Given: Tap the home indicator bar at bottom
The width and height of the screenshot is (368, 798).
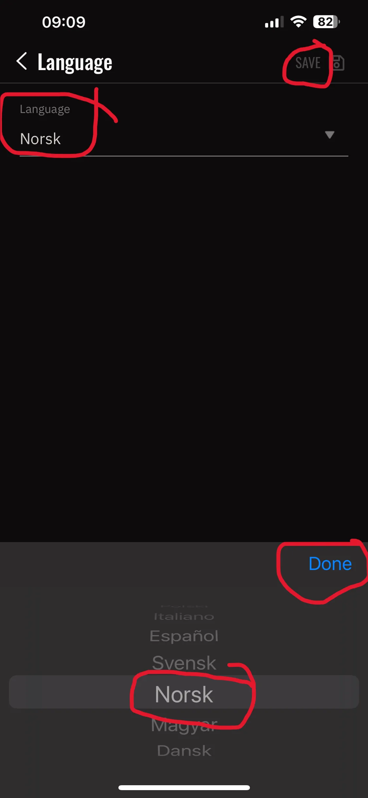Looking at the screenshot, I should pyautogui.click(x=184, y=788).
